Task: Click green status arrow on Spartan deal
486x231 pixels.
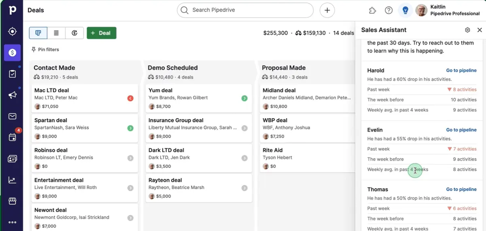Action: pyautogui.click(x=130, y=128)
